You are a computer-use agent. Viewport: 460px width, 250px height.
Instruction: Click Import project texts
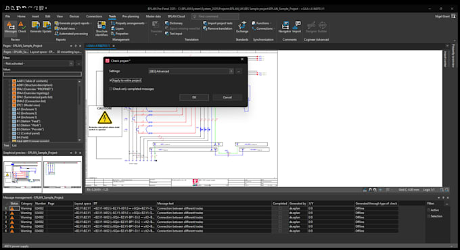(218, 23)
